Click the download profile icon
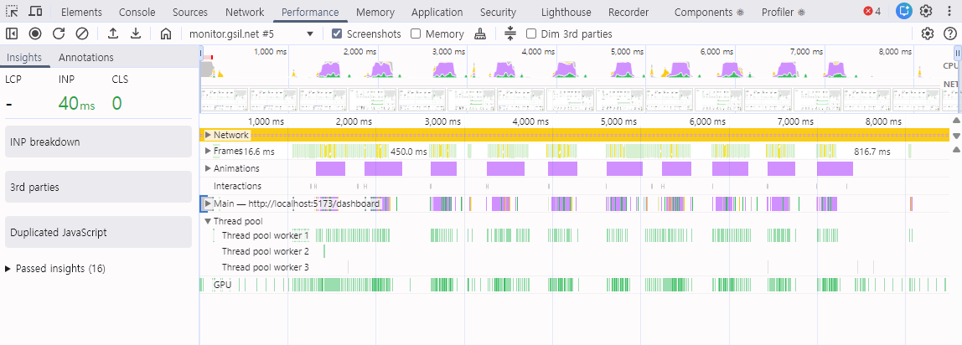The height and width of the screenshot is (345, 962). point(137,34)
